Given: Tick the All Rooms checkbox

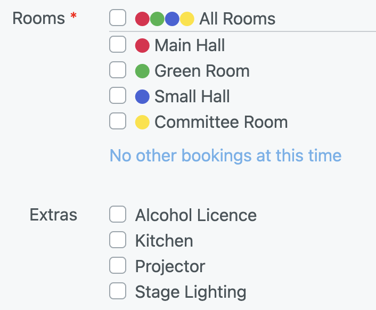Looking at the screenshot, I should pos(118,19).
